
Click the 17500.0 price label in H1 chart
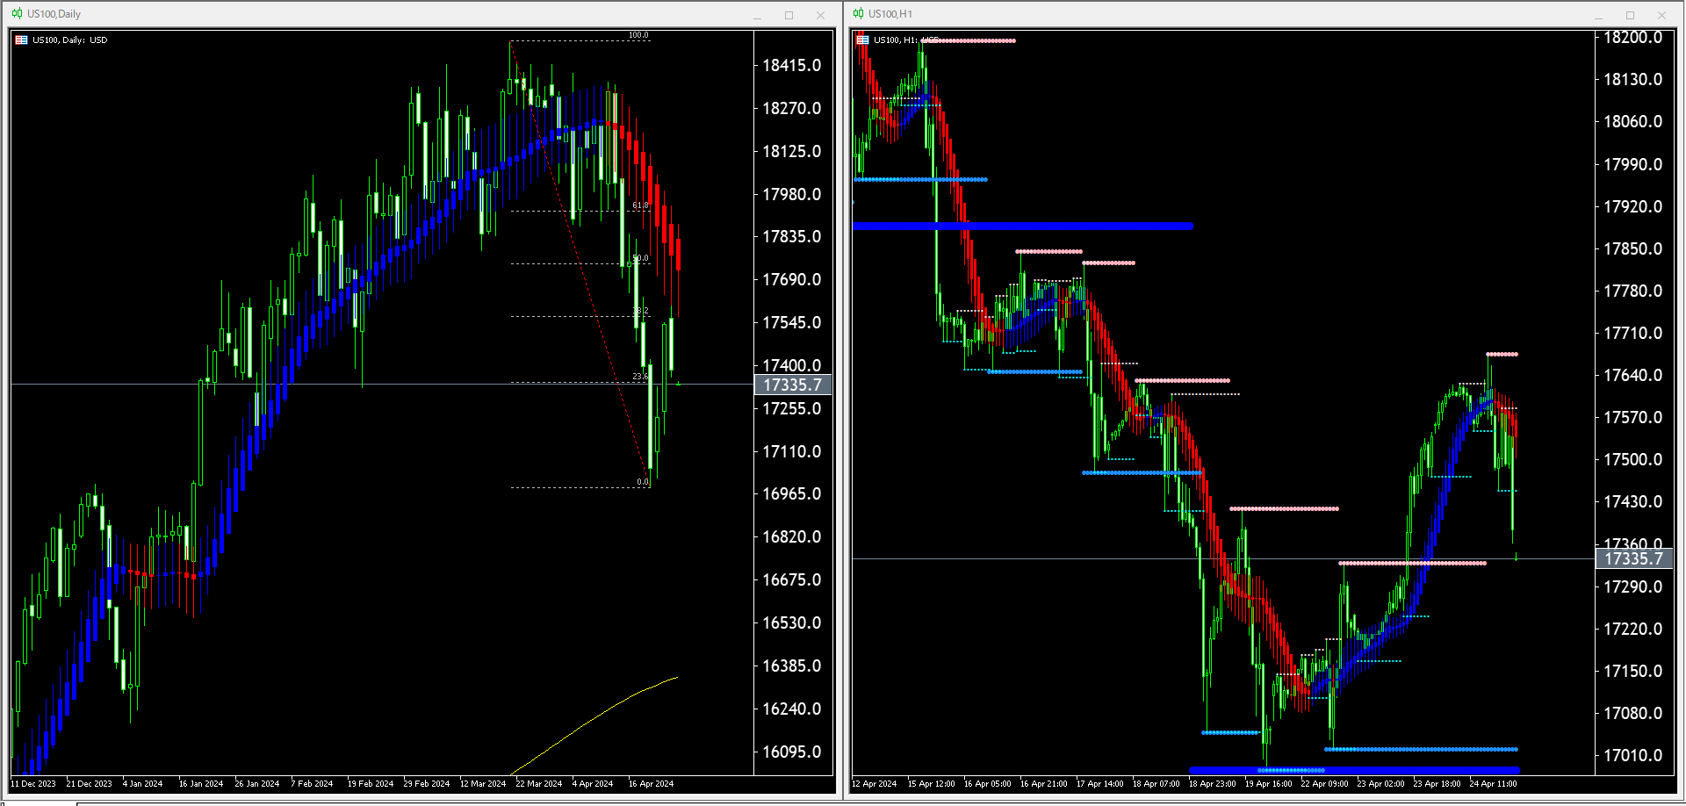point(1633,460)
